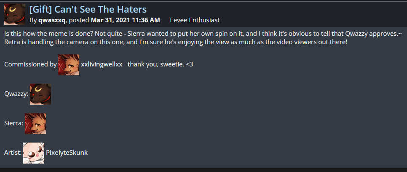Open the PixelyteSkunk artist avatar

[34, 153]
